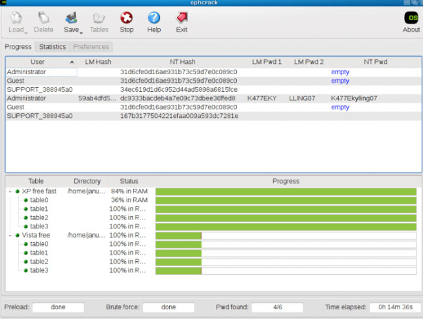Open the Tables toolbar icon
The height and width of the screenshot is (319, 423).
click(99, 18)
